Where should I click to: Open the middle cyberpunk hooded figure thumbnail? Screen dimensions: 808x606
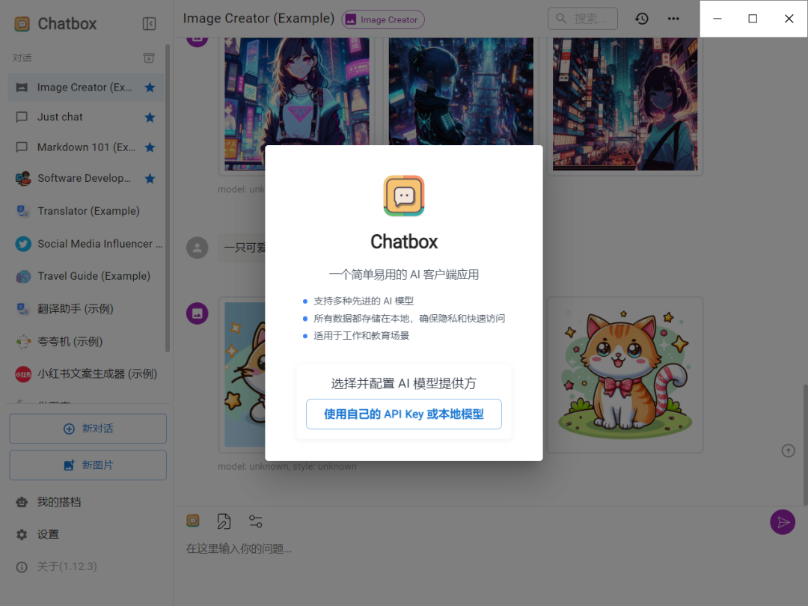(461, 91)
